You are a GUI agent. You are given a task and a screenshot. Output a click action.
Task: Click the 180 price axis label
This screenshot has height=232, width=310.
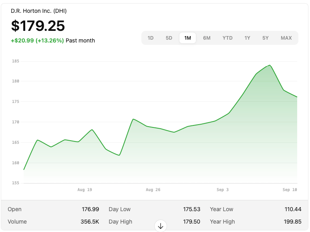(16, 81)
